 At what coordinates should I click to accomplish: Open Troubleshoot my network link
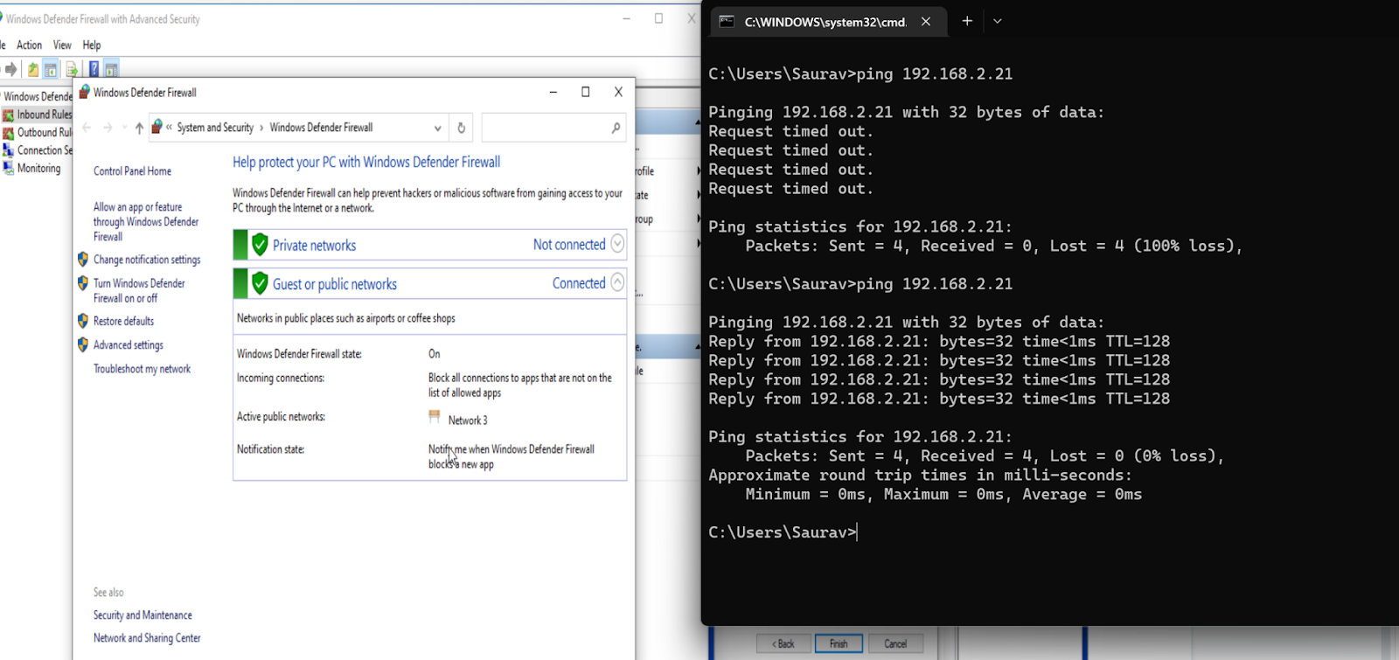(142, 369)
